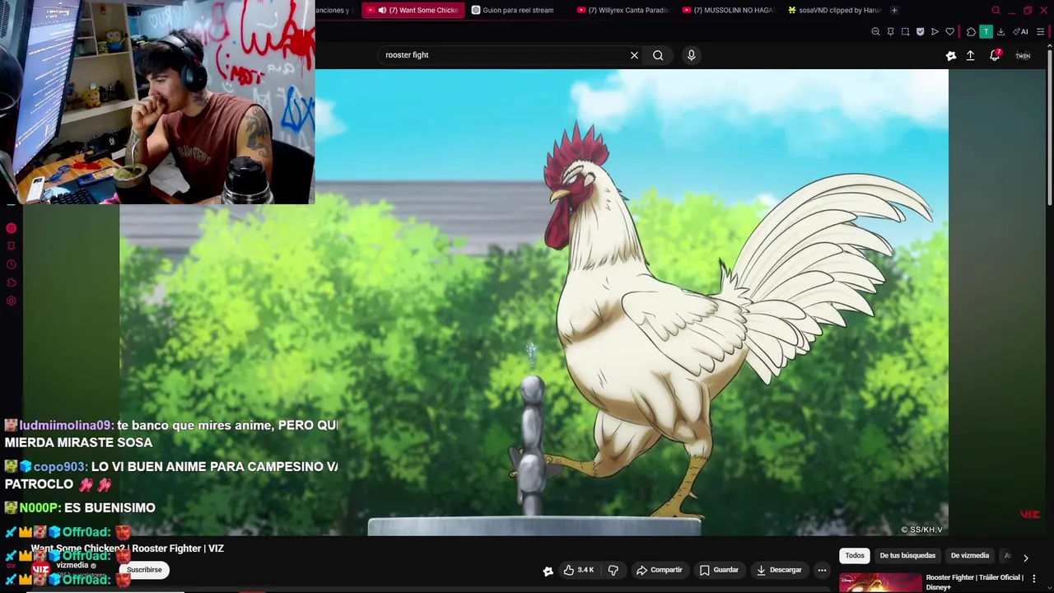Click the snapshot capture icon in toolbar

(x=905, y=31)
